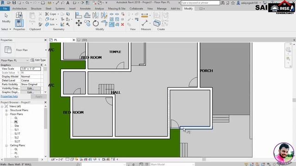Collapse the Ceiling Plans tree node

(x=6, y=146)
